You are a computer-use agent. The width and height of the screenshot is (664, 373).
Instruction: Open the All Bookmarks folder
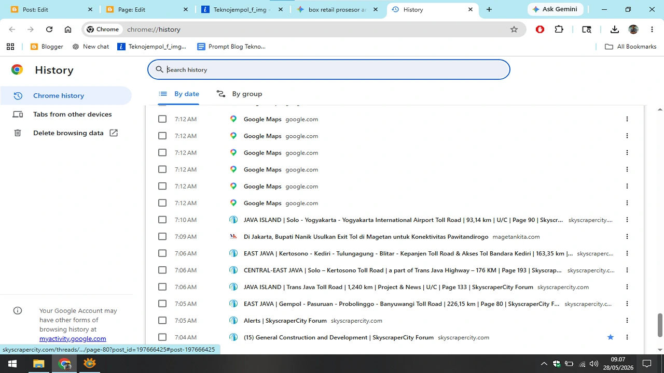(631, 47)
